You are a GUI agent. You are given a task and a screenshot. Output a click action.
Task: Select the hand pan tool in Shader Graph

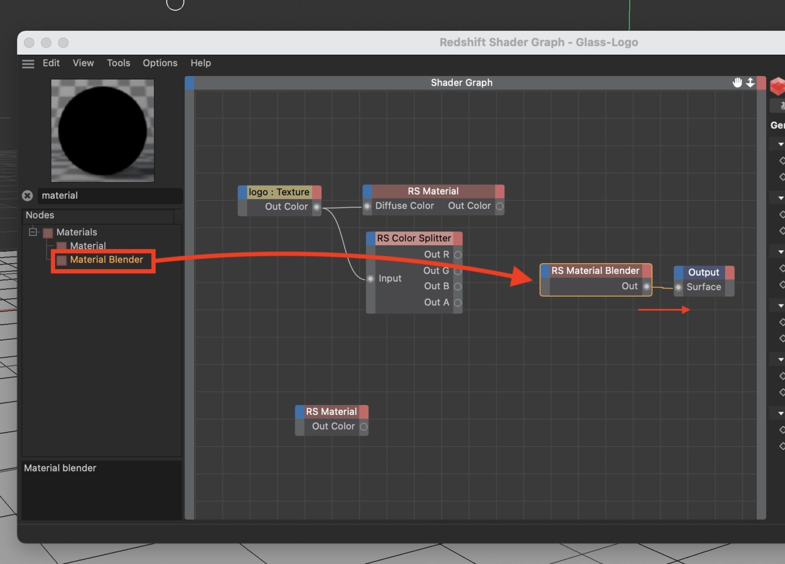737,82
